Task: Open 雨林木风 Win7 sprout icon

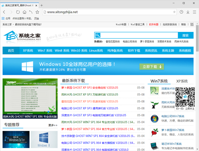Action: click(x=155, y=105)
